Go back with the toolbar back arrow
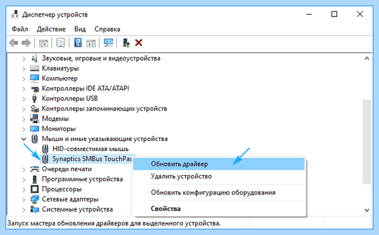This screenshot has width=379, height=235. tap(13, 43)
